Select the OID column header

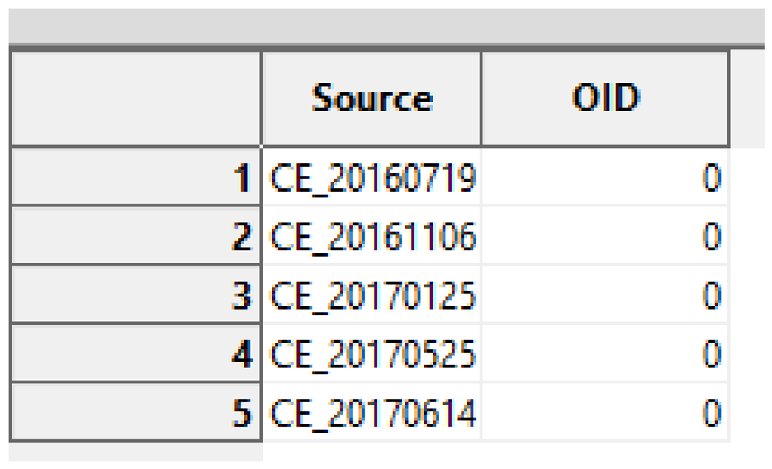tap(605, 99)
